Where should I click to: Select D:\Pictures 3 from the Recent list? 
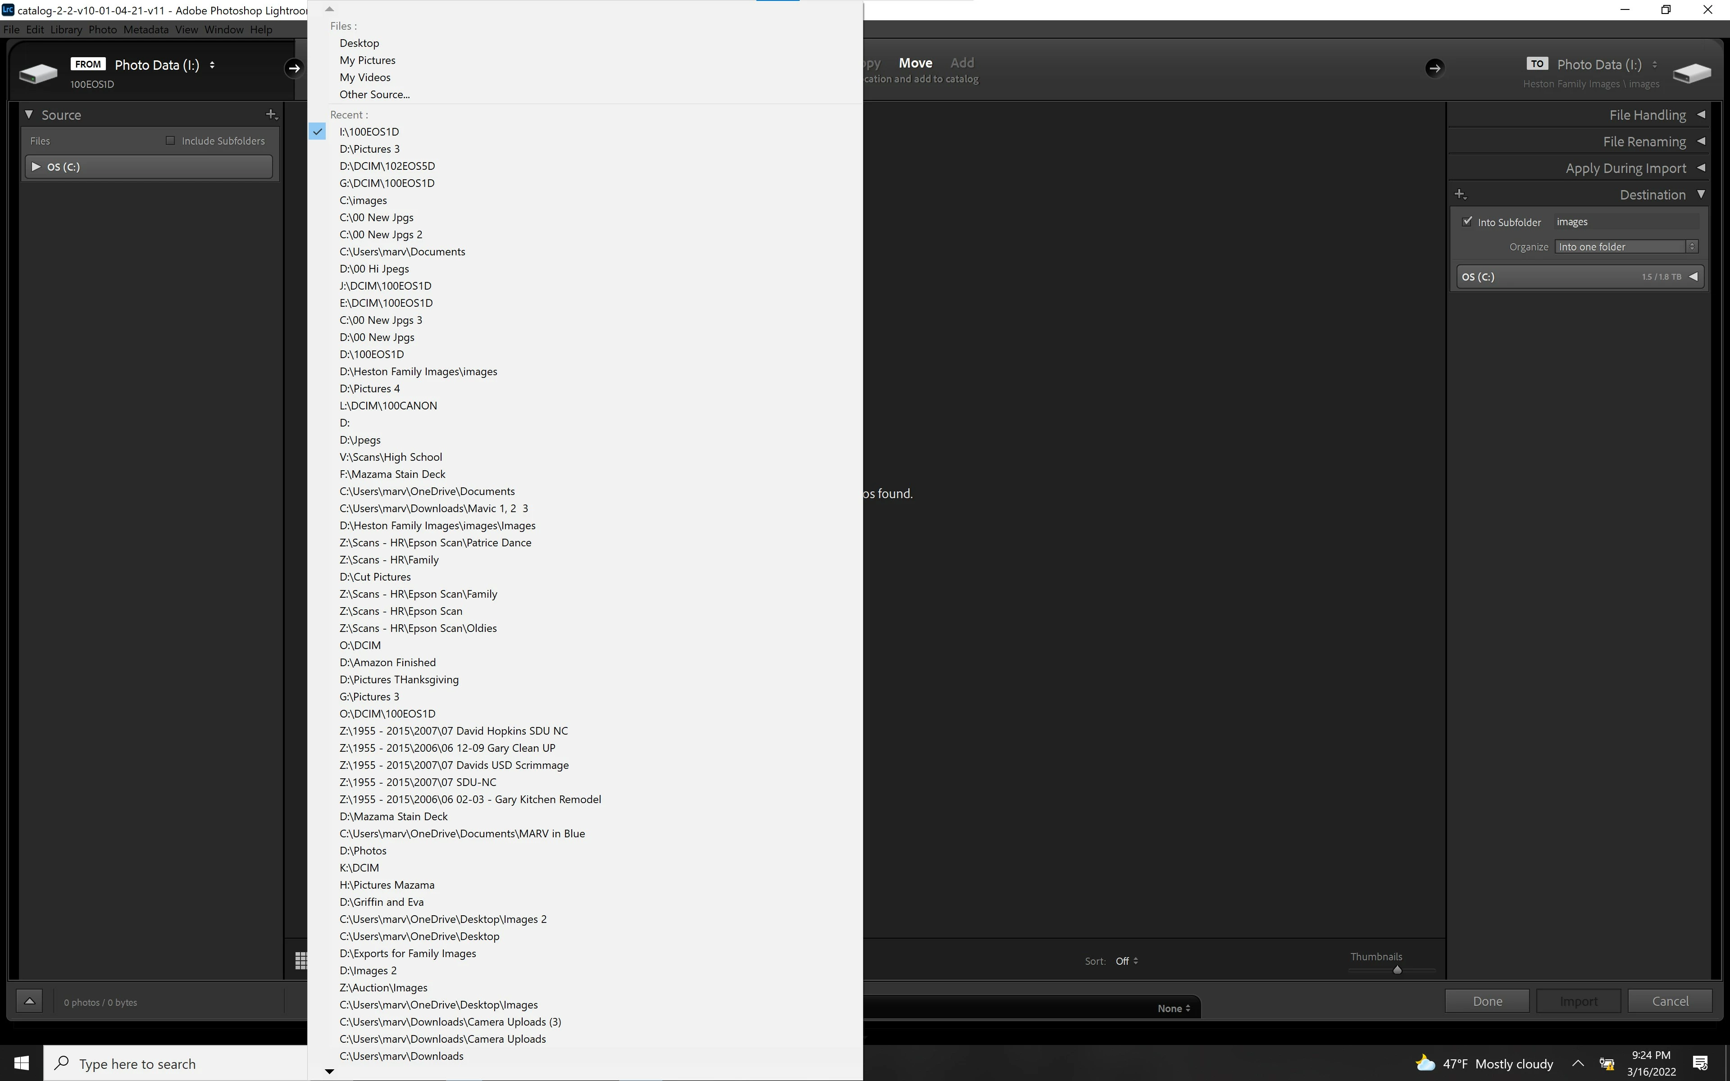coord(369,149)
